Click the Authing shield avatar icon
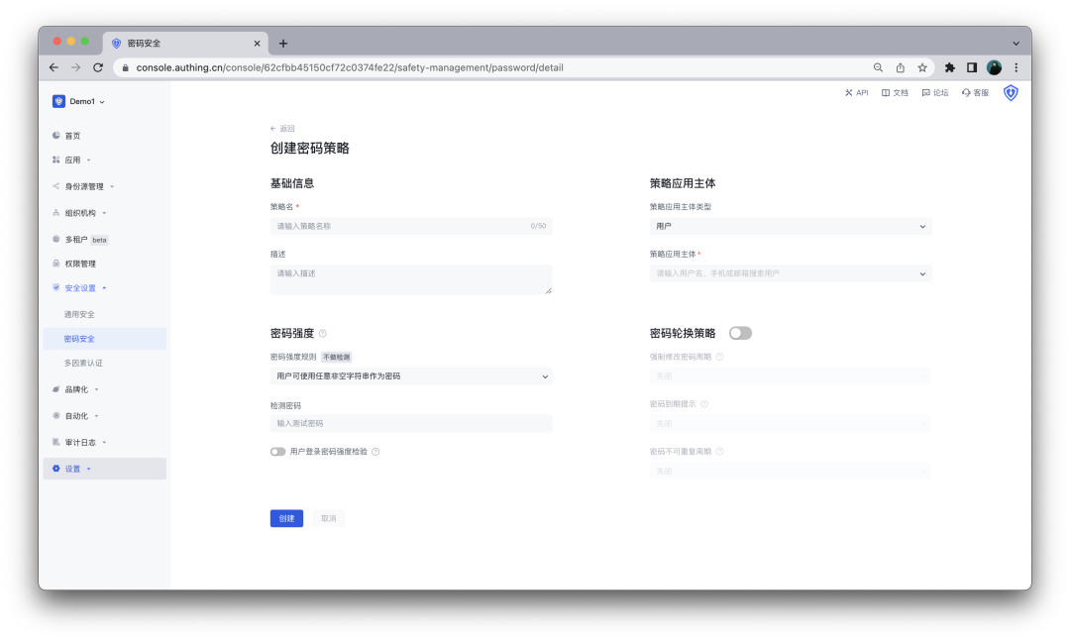Image resolution: width=1070 pixels, height=641 pixels. 1010,92
